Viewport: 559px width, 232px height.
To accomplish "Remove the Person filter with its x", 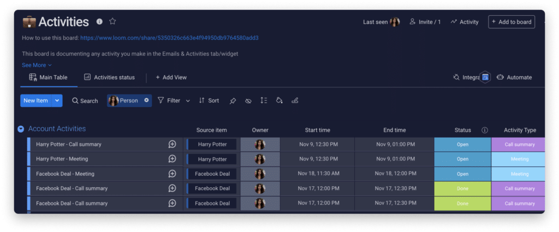I will (x=146, y=100).
